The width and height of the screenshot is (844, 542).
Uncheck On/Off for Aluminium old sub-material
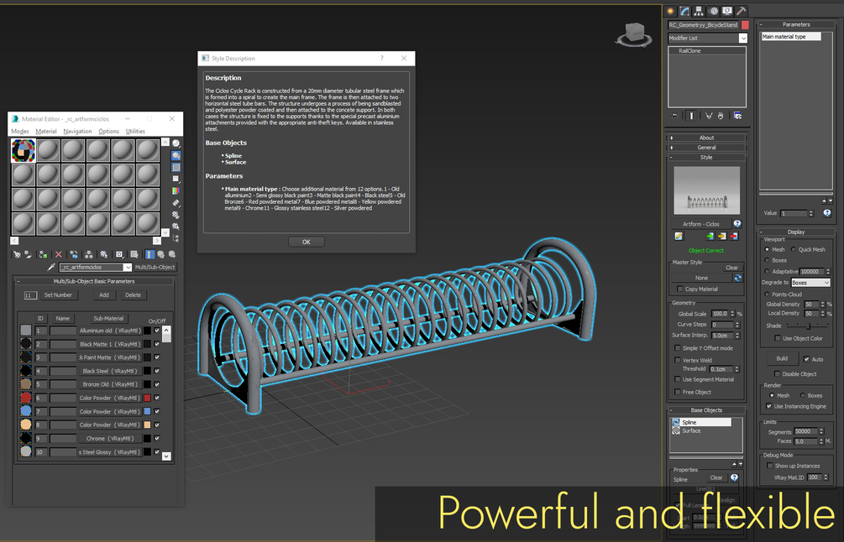[157, 330]
